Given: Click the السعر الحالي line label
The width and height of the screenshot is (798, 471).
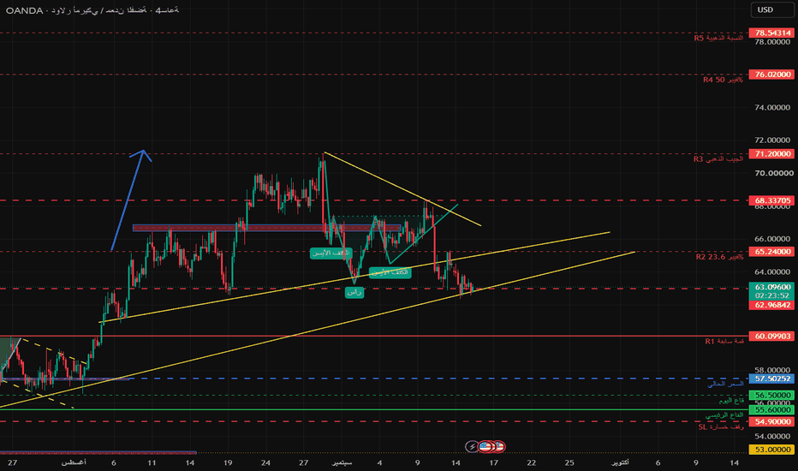Looking at the screenshot, I should tap(725, 384).
